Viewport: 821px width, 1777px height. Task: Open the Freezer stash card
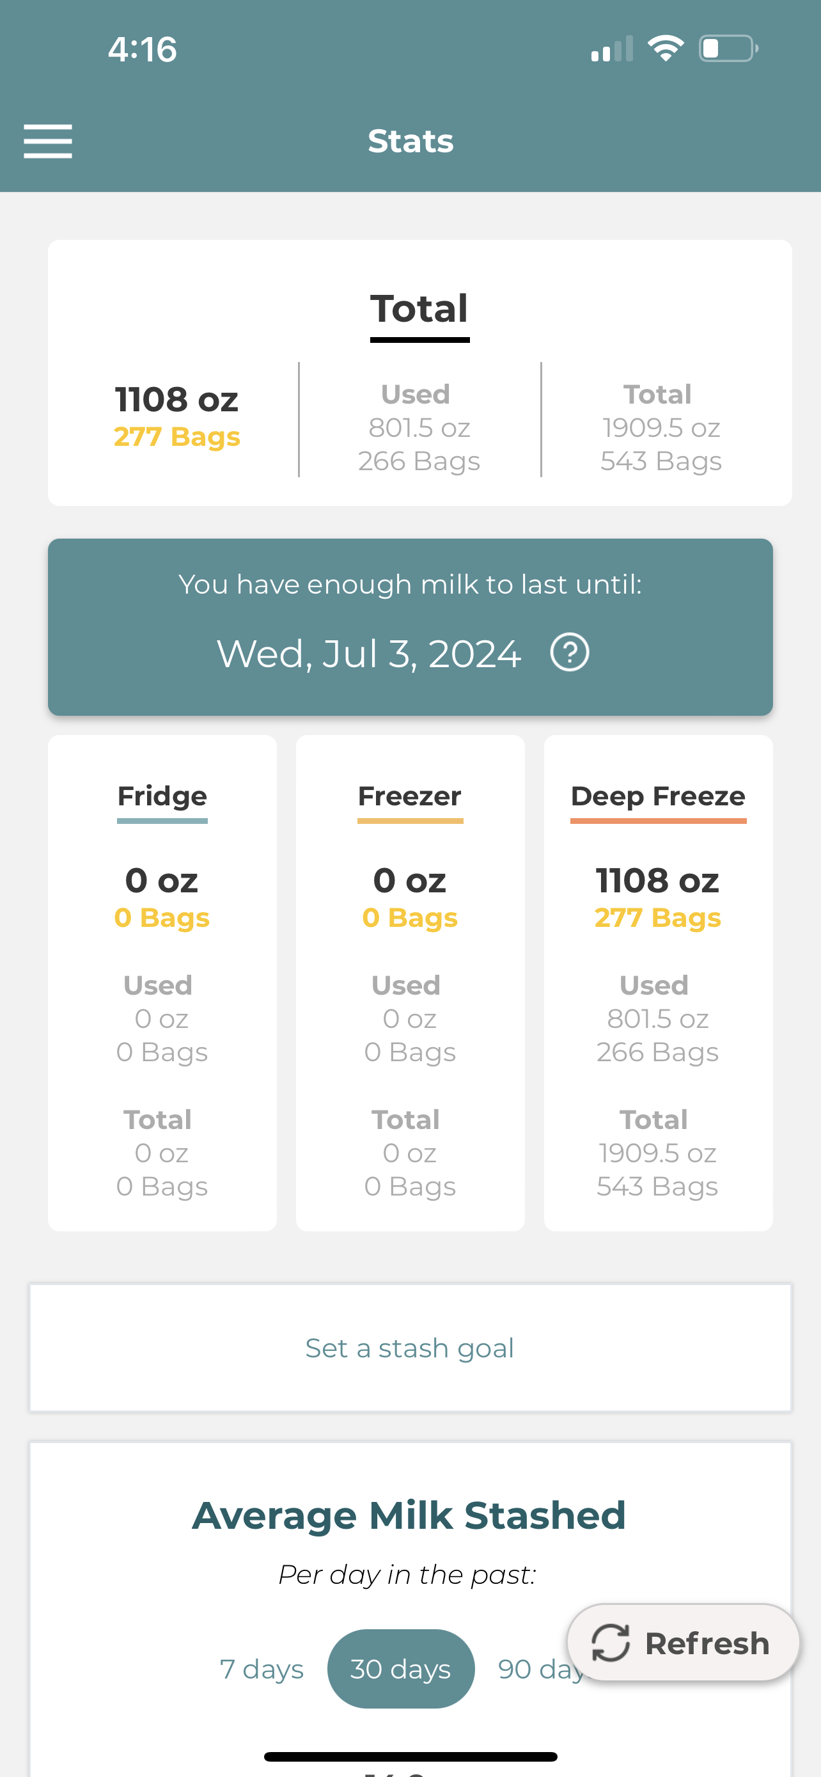coord(410,983)
